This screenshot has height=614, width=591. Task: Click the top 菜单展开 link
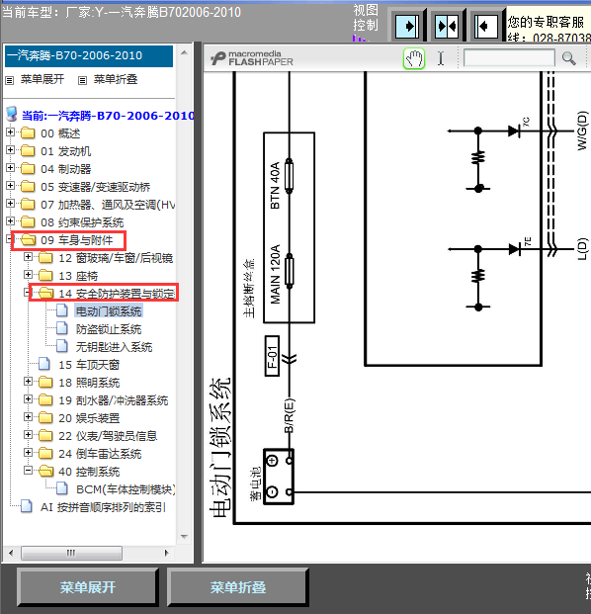click(42, 79)
